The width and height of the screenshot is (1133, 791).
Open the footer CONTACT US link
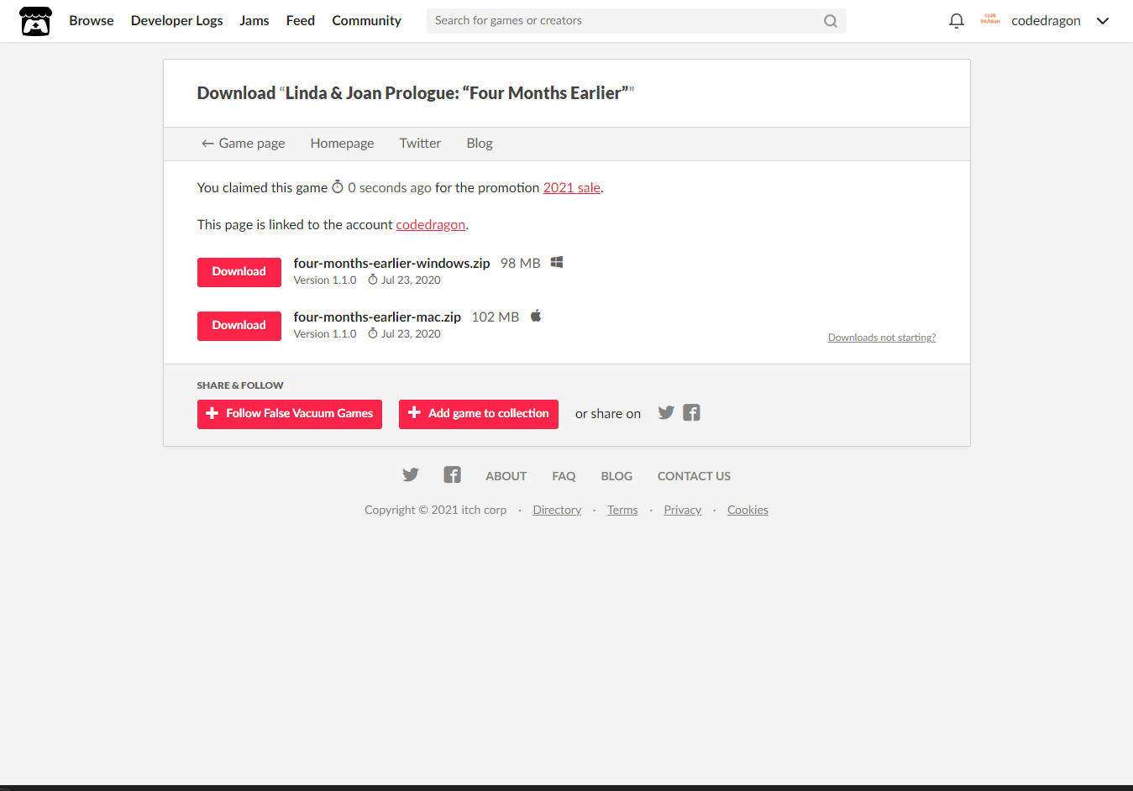(694, 476)
